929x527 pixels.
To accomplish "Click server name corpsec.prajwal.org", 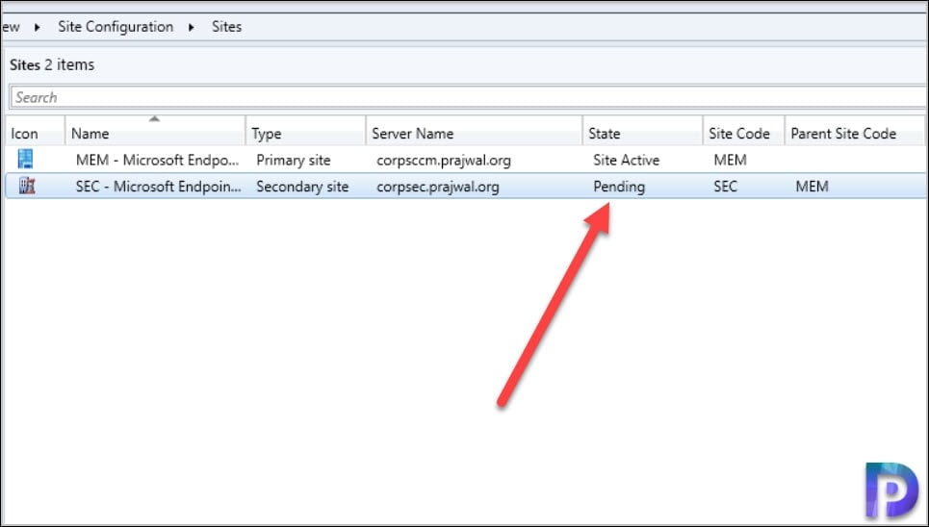I will [438, 187].
